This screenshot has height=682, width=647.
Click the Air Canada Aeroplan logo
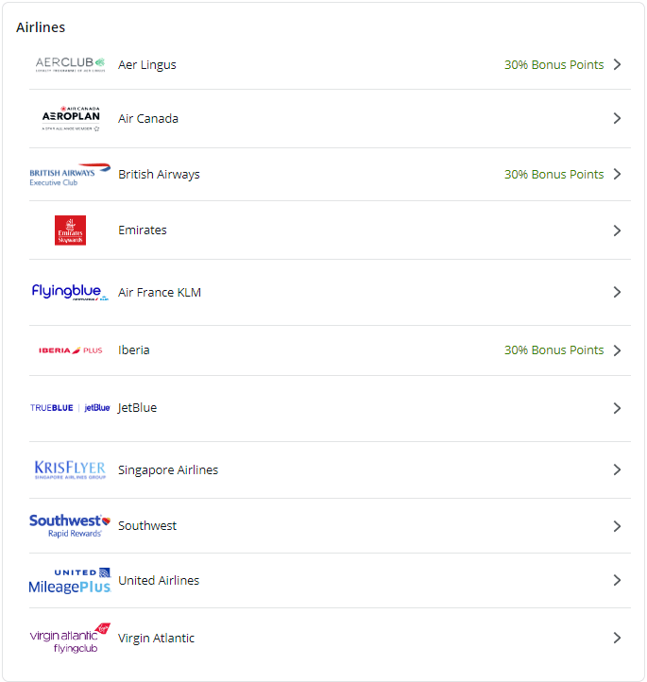(x=70, y=118)
